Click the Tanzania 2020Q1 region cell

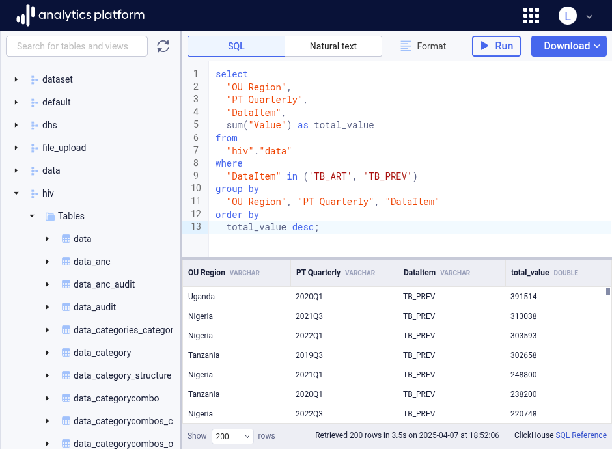tap(204, 394)
